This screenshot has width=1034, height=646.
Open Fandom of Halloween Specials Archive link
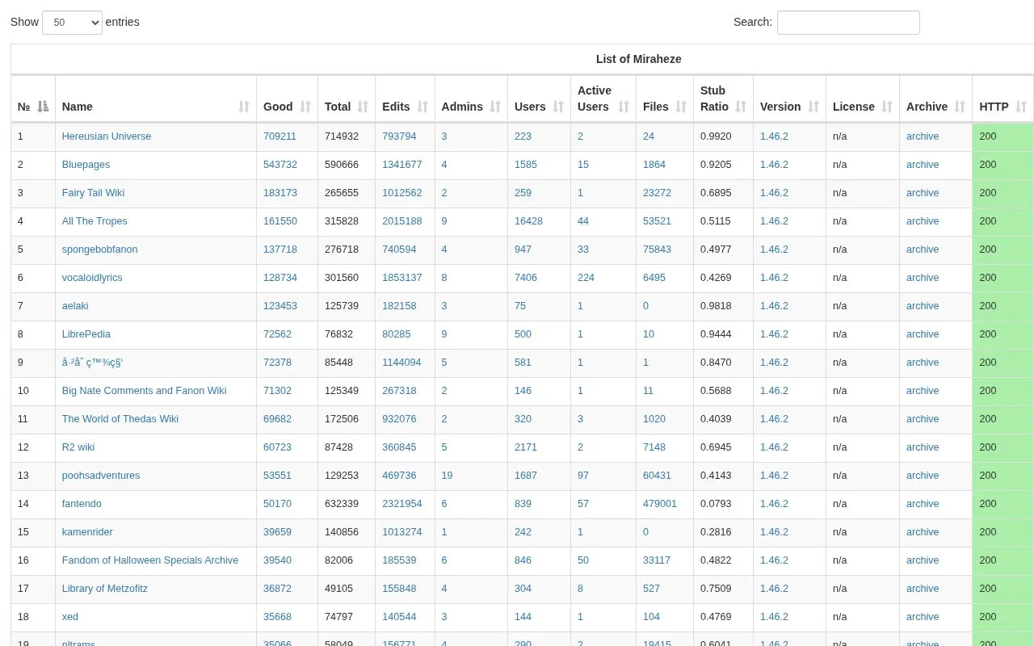(x=150, y=560)
